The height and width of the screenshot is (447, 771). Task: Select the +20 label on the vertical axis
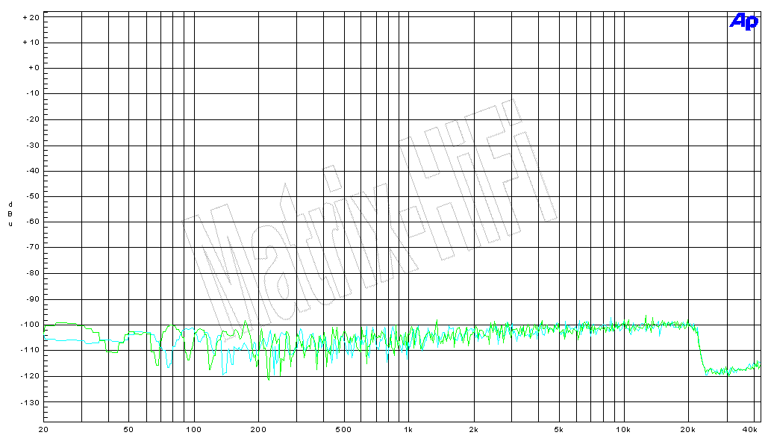point(31,16)
